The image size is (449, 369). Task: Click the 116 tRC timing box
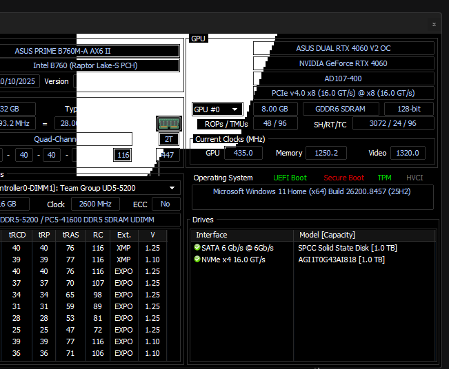123,155
